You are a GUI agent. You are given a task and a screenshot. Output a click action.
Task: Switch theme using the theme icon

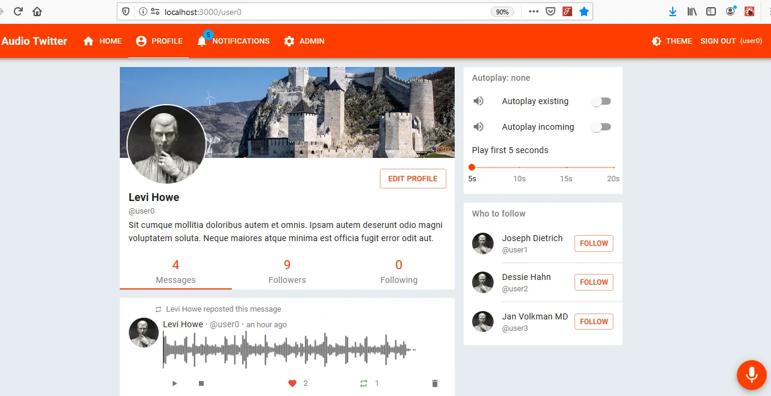click(x=655, y=41)
